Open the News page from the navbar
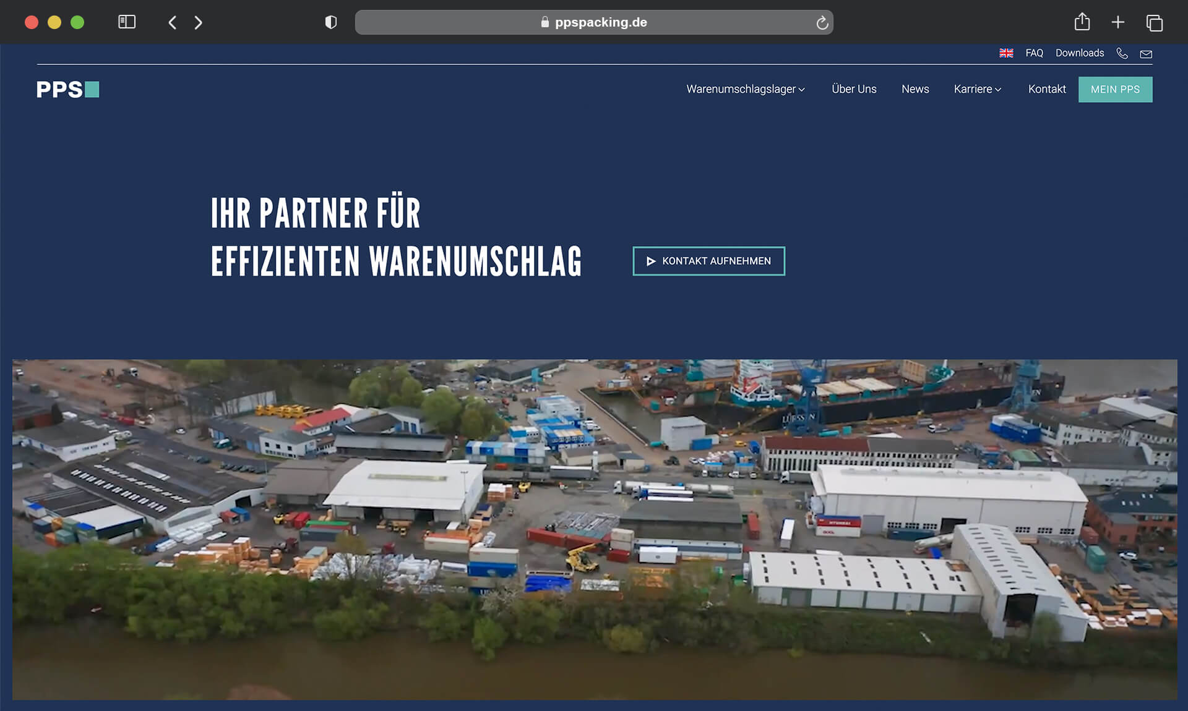Image resolution: width=1188 pixels, height=711 pixels. (915, 89)
